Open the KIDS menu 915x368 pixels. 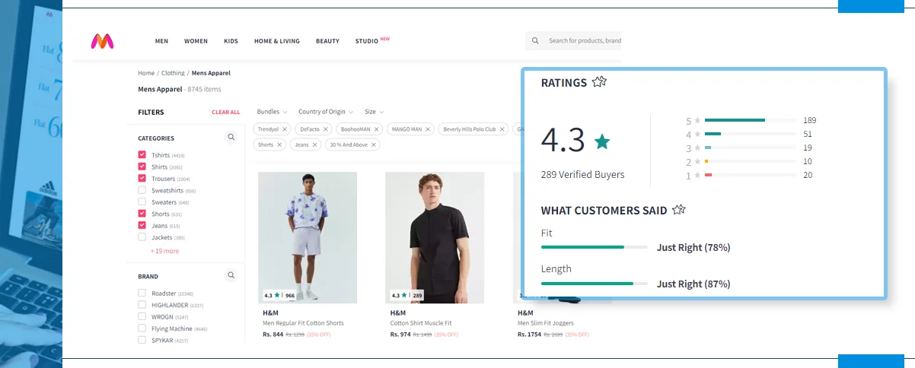click(231, 41)
